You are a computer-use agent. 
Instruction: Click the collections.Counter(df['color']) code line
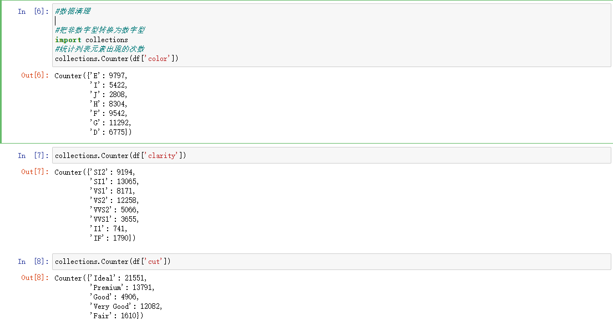coord(116,59)
